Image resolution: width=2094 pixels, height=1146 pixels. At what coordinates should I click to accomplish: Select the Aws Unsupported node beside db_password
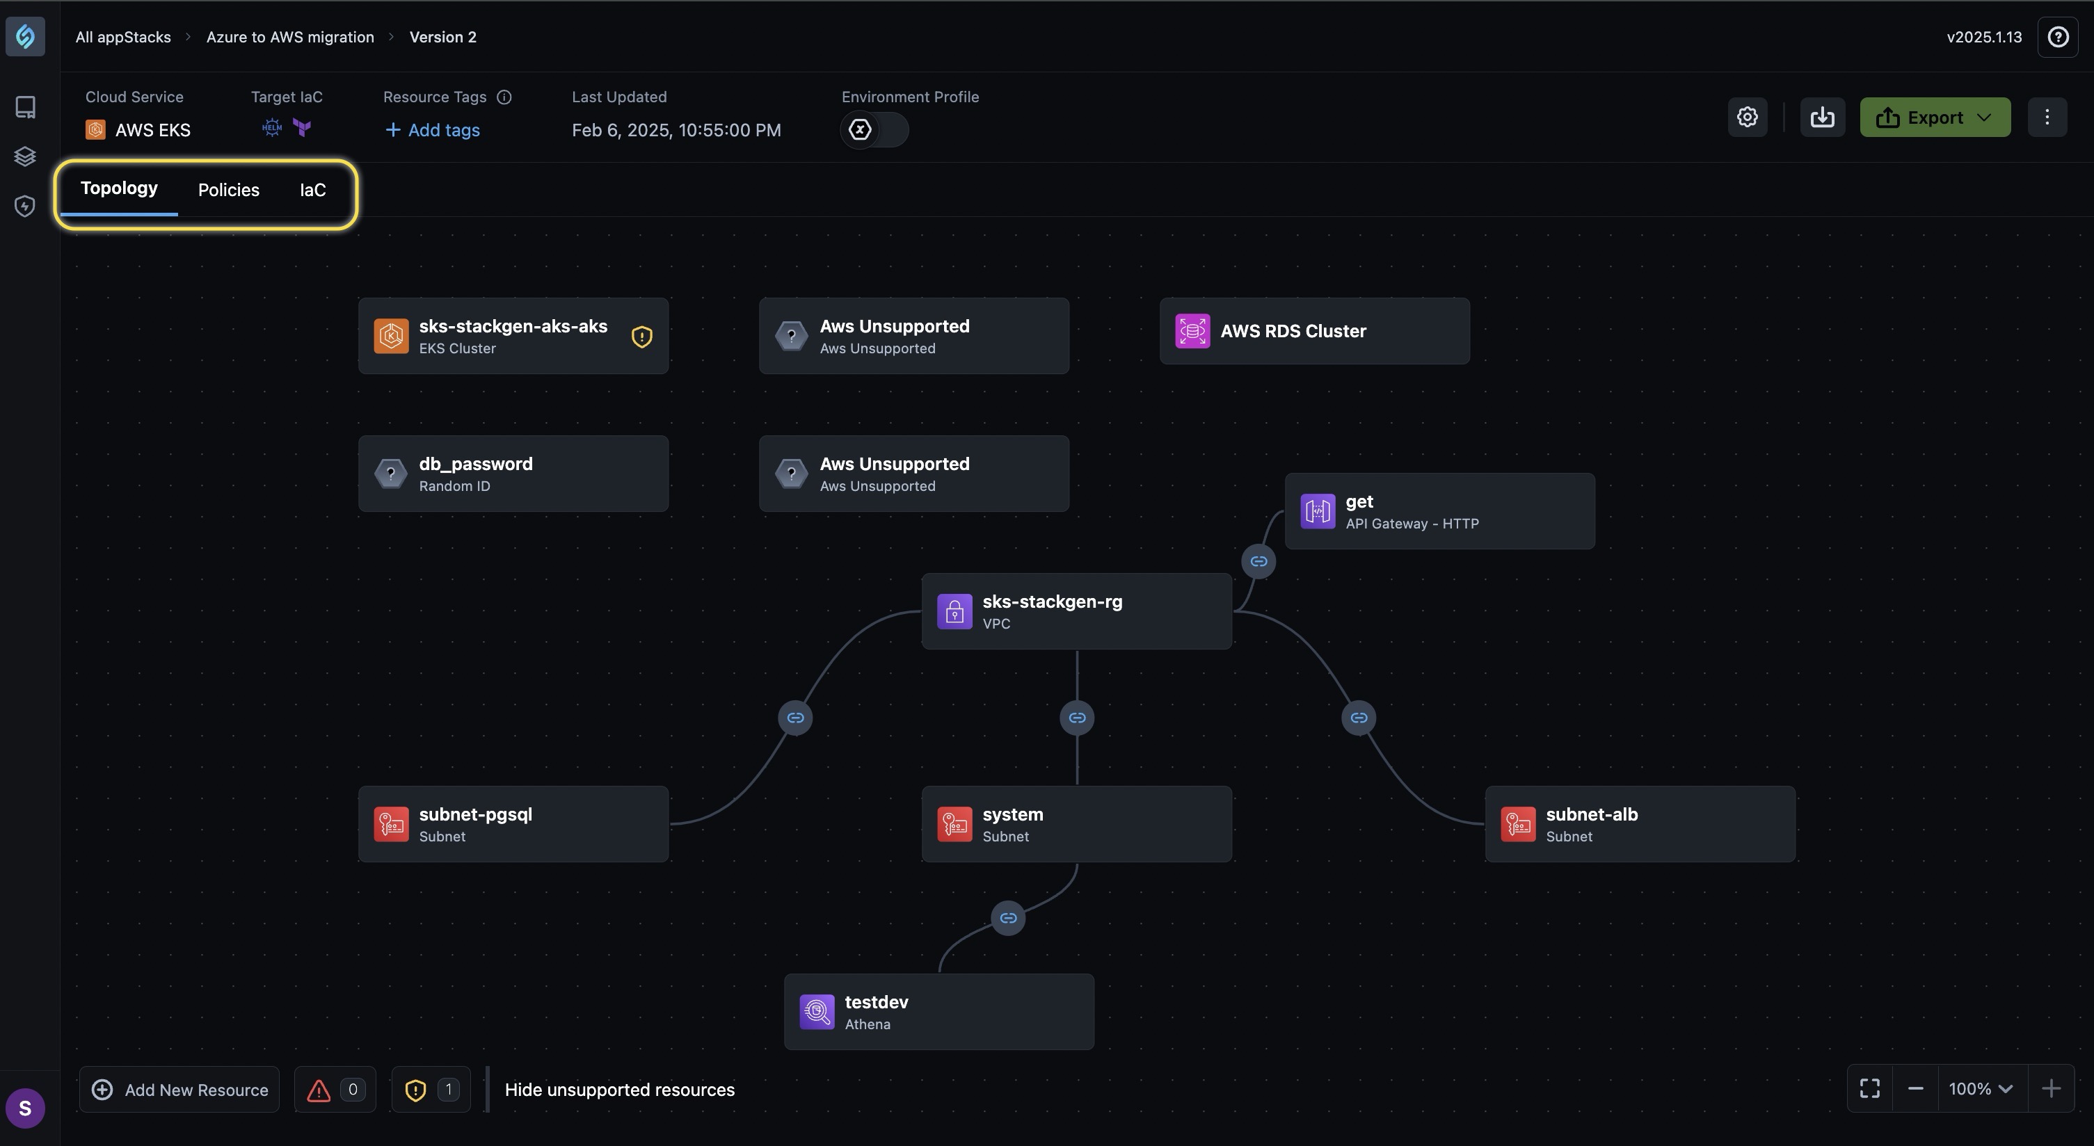913,473
